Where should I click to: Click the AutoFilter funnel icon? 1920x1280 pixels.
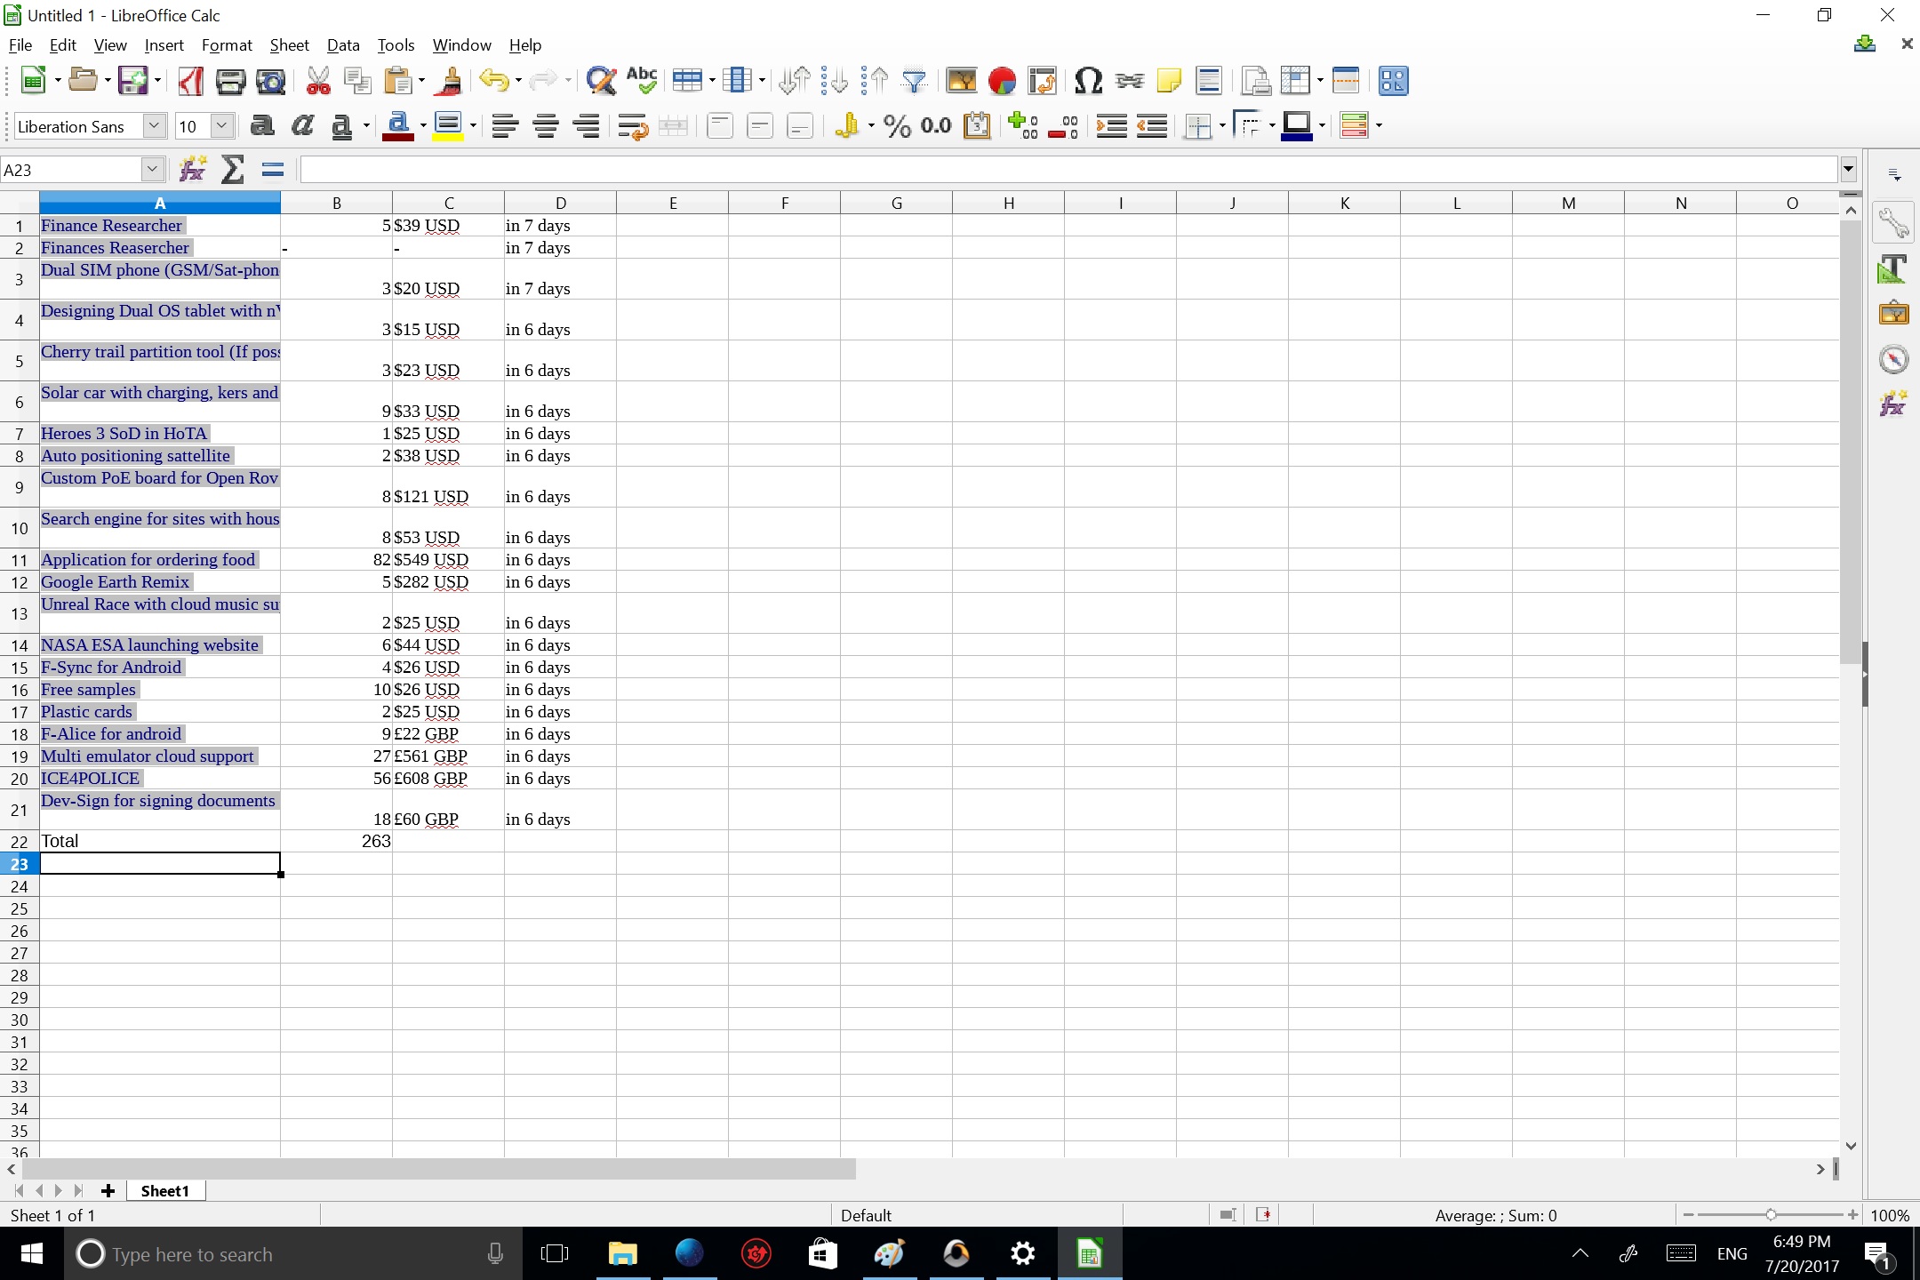(915, 81)
